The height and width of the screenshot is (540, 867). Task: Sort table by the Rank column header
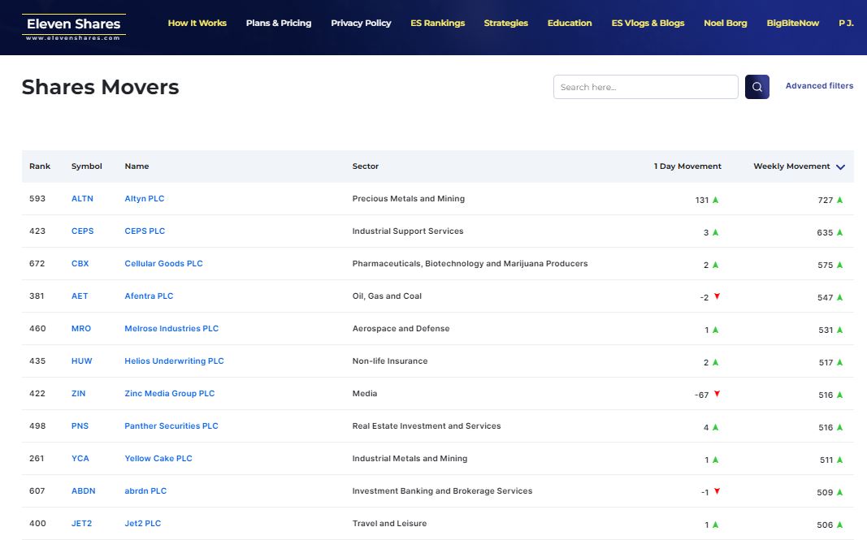point(39,166)
